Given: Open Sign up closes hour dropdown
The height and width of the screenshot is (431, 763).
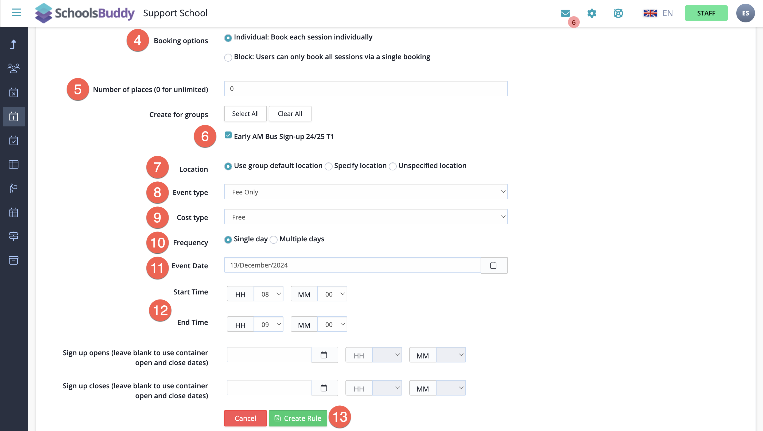Looking at the screenshot, I should [387, 388].
